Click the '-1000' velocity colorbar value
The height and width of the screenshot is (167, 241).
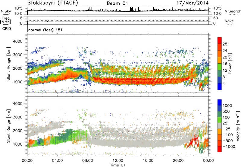pyautogui.click(x=229, y=147)
